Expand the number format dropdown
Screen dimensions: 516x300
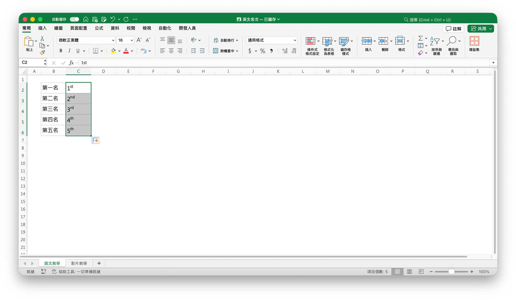click(x=295, y=40)
